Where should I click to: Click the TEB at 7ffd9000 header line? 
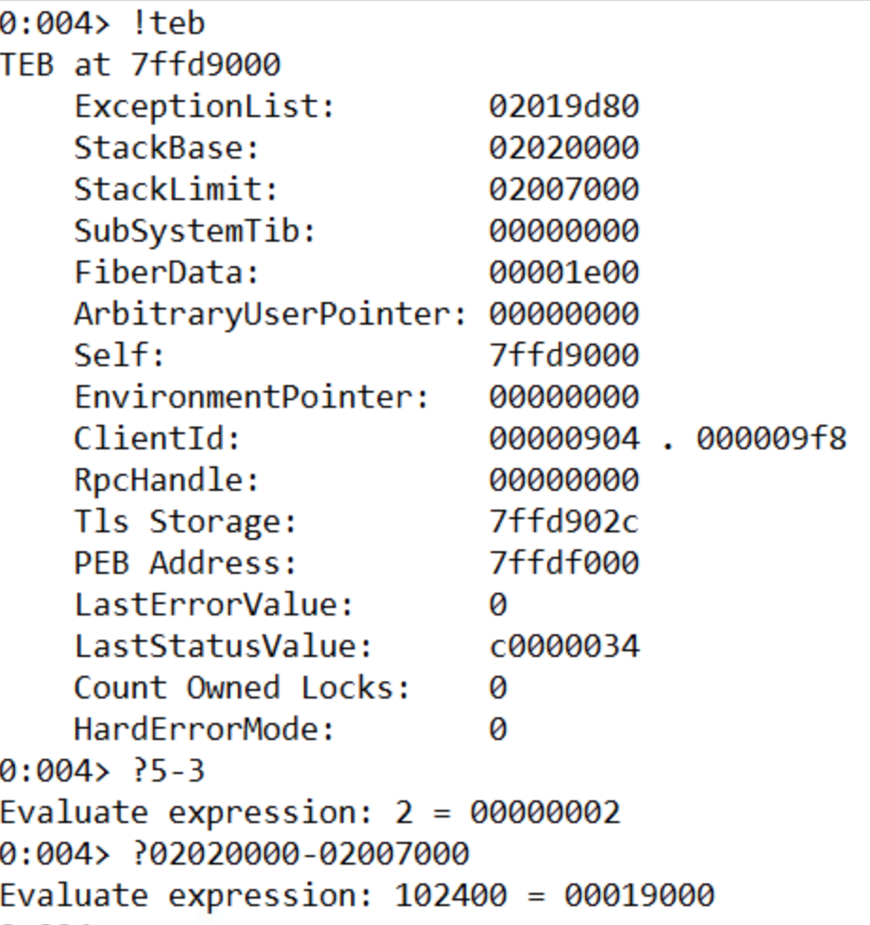coord(140,65)
